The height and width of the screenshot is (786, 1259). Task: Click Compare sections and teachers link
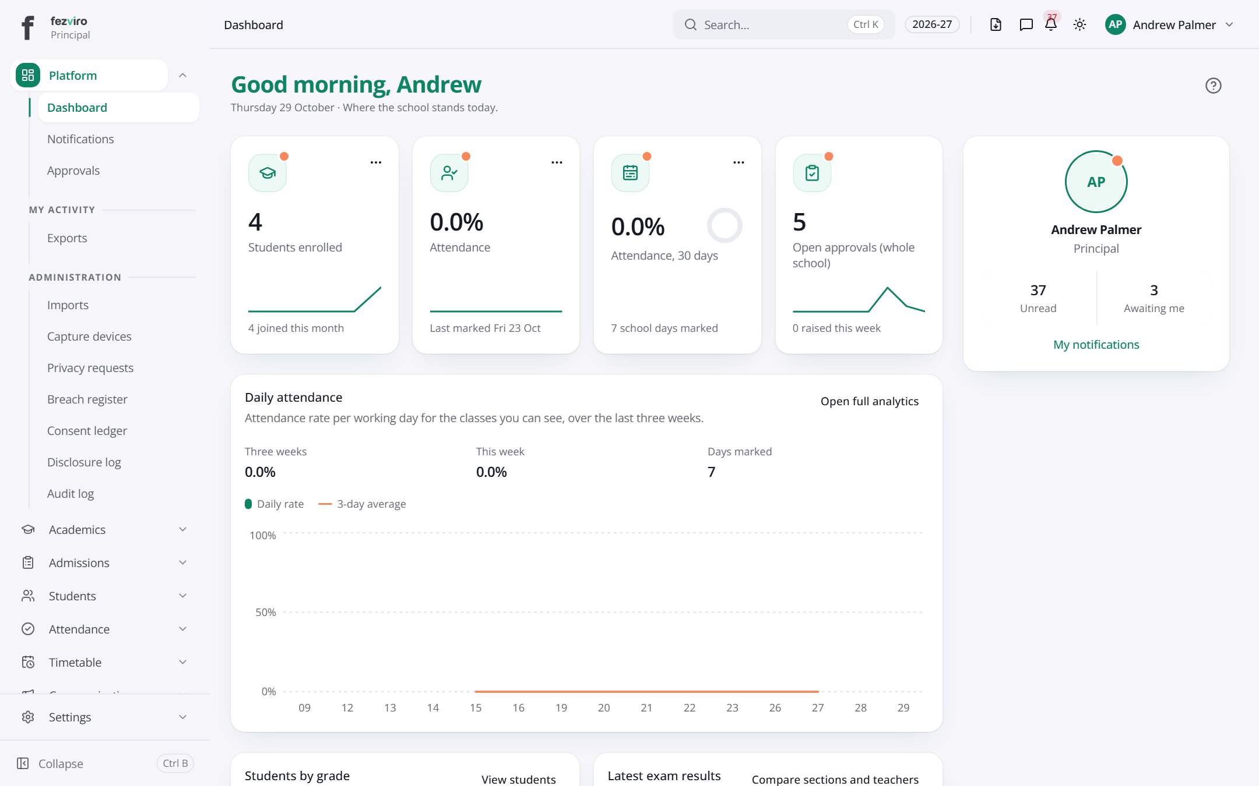835,779
